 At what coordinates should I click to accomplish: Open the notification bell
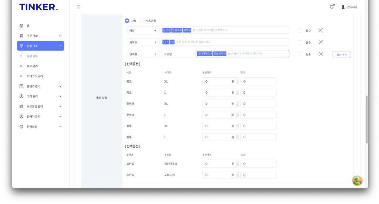click(x=332, y=7)
